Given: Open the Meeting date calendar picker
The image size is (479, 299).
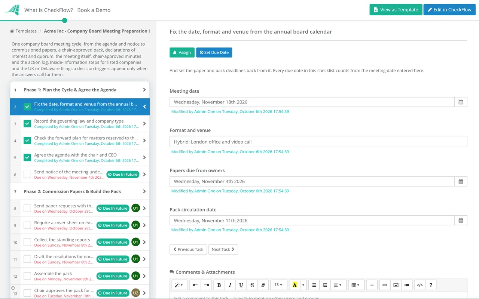Looking at the screenshot, I should [x=461, y=102].
